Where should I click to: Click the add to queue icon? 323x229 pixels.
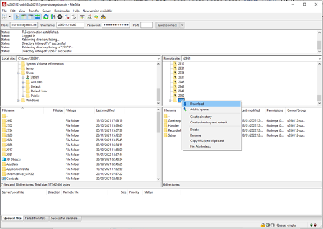(185, 109)
